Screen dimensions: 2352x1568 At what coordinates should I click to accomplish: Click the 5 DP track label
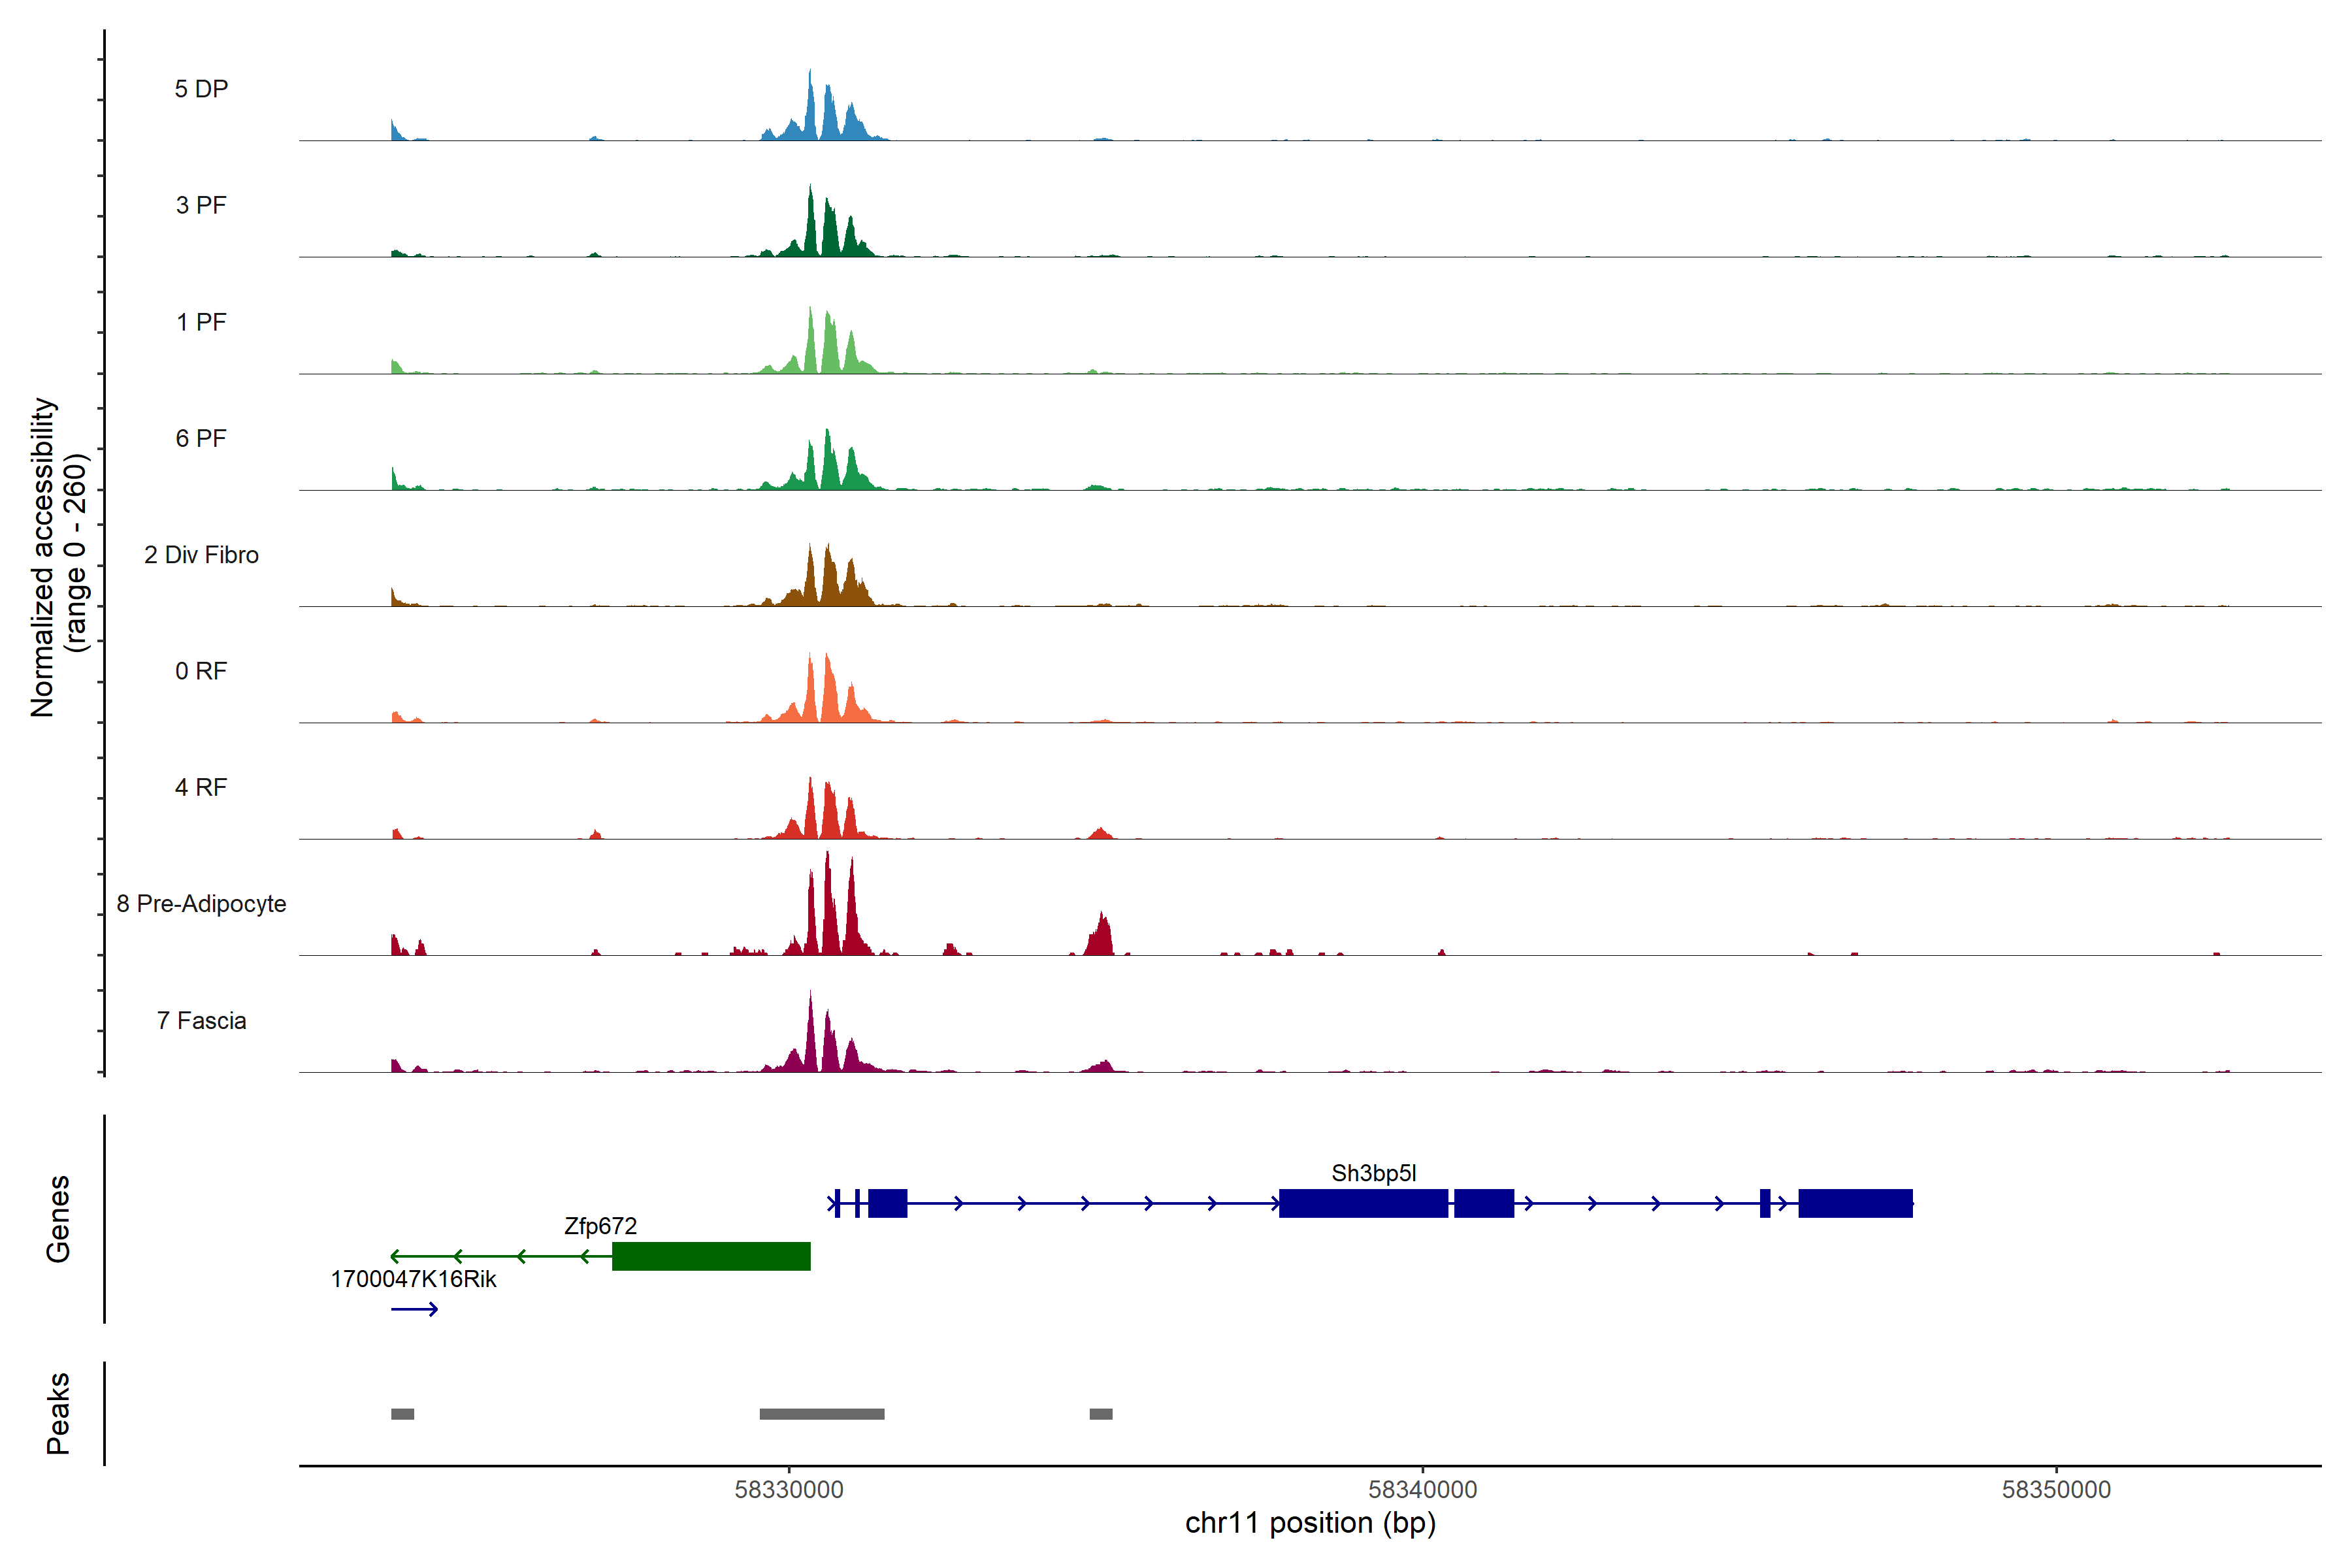(x=201, y=89)
